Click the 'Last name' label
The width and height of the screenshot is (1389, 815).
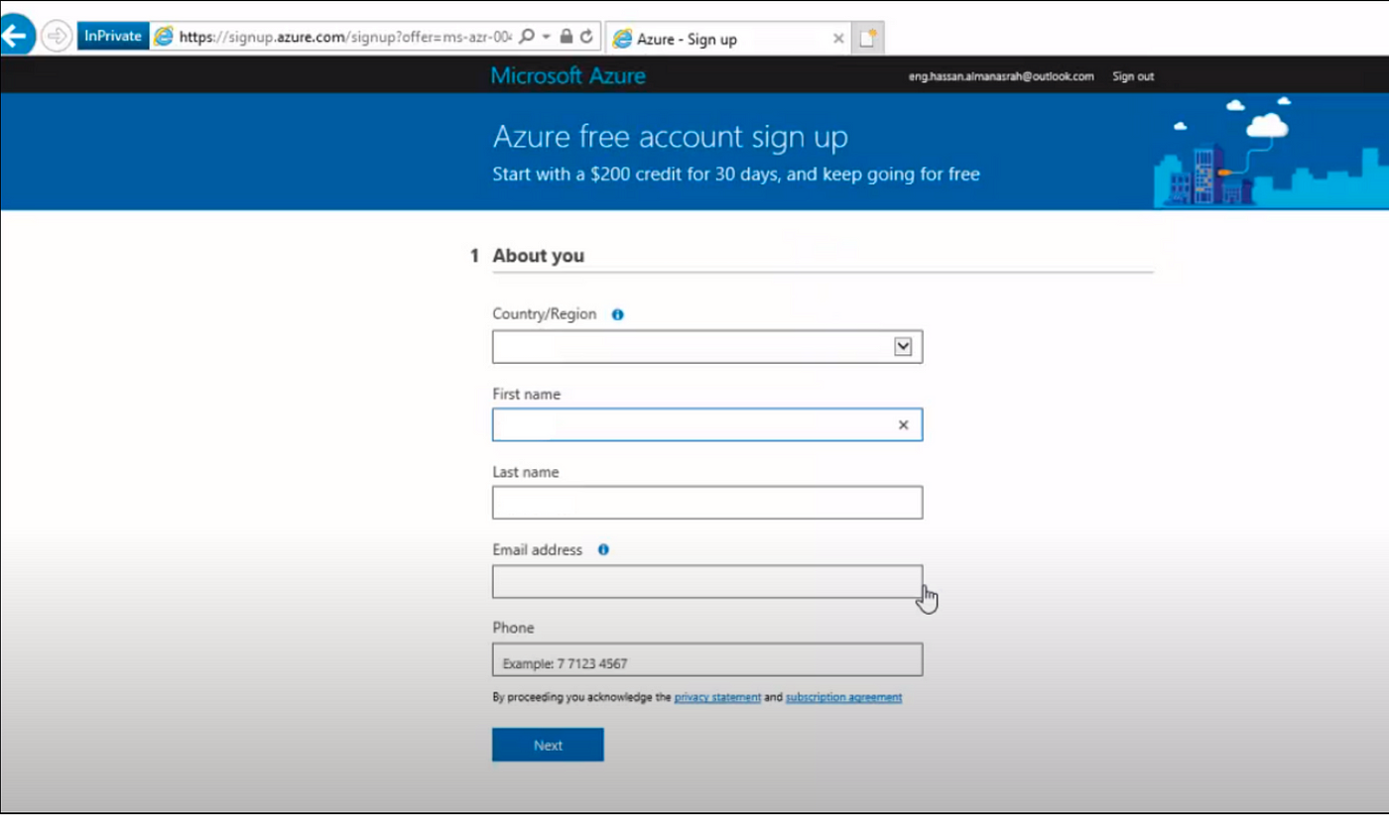click(525, 472)
